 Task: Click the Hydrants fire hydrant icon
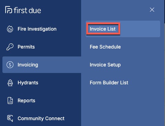pos(10,83)
